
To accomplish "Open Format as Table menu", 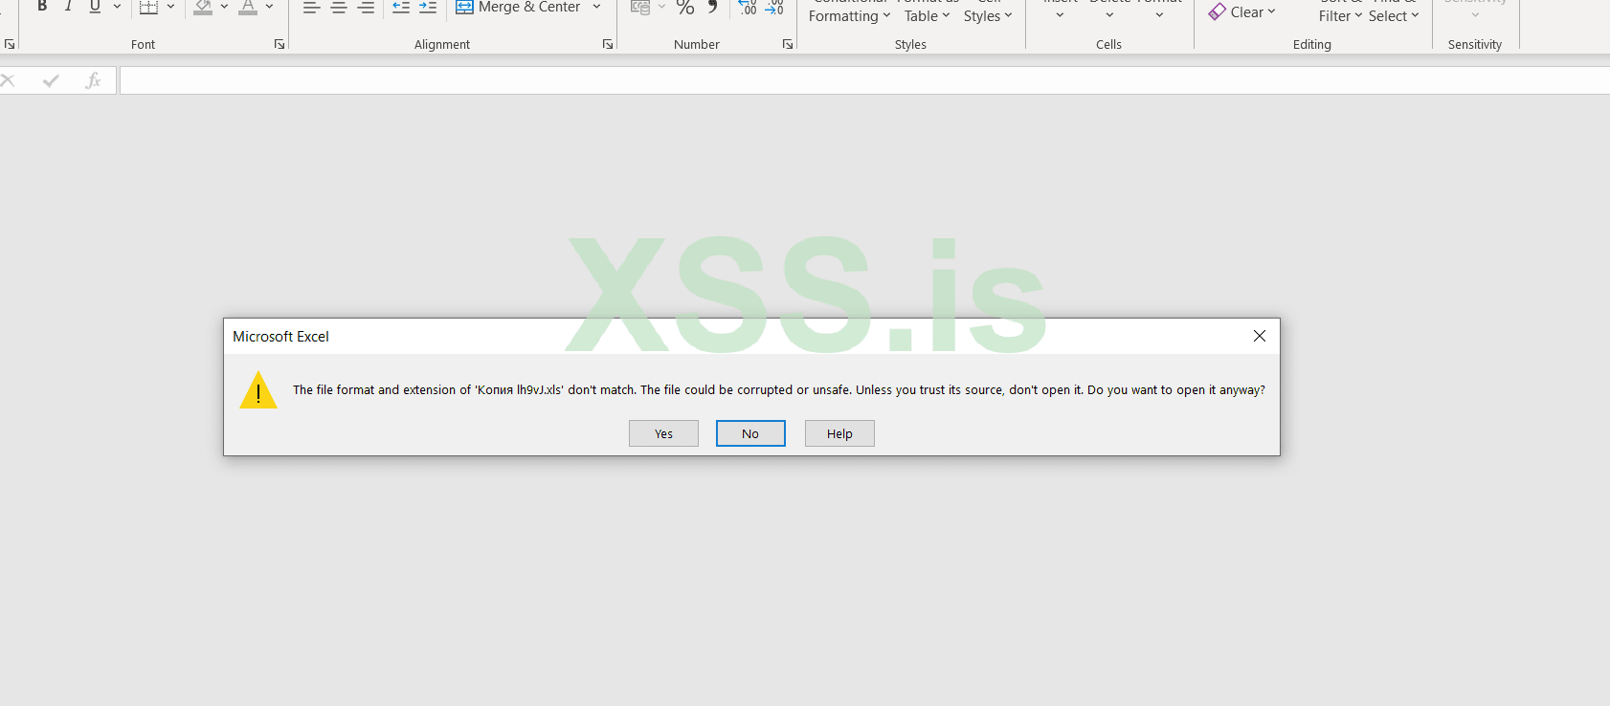I will [x=927, y=11].
